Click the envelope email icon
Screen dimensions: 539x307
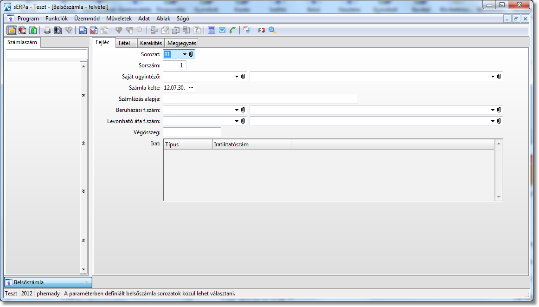tap(222, 30)
